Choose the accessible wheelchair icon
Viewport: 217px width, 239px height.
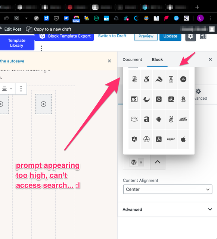(146, 79)
